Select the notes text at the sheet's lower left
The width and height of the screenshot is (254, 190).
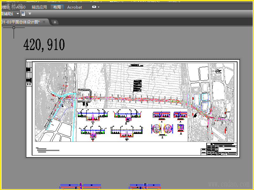pyautogui.click(x=47, y=150)
